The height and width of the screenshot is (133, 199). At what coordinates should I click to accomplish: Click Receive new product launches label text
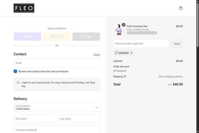click(44, 71)
